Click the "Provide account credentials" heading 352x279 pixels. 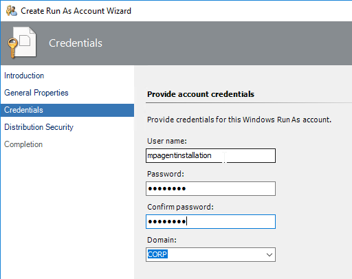[201, 94]
